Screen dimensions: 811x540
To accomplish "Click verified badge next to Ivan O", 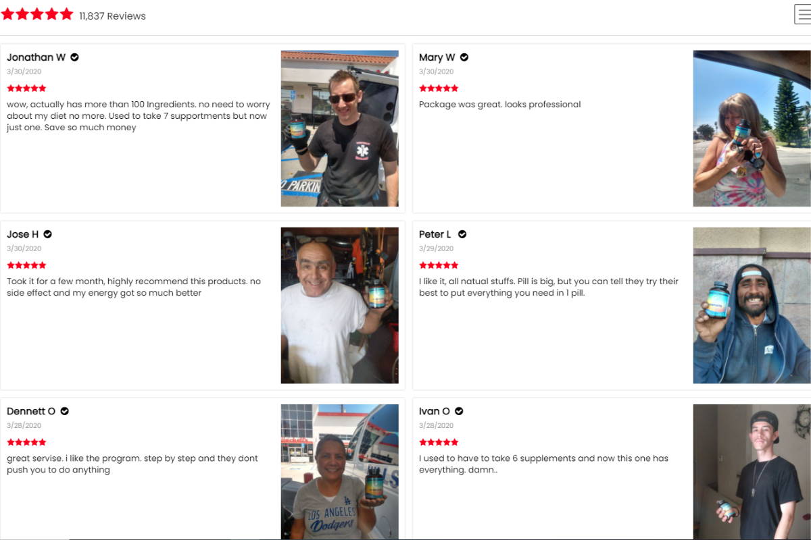I will coord(459,411).
